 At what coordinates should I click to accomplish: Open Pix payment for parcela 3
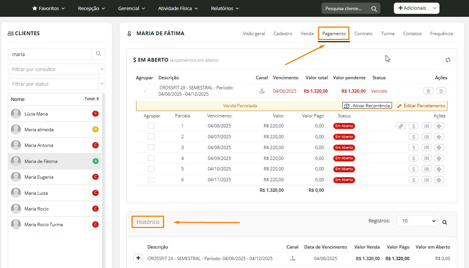(x=439, y=148)
